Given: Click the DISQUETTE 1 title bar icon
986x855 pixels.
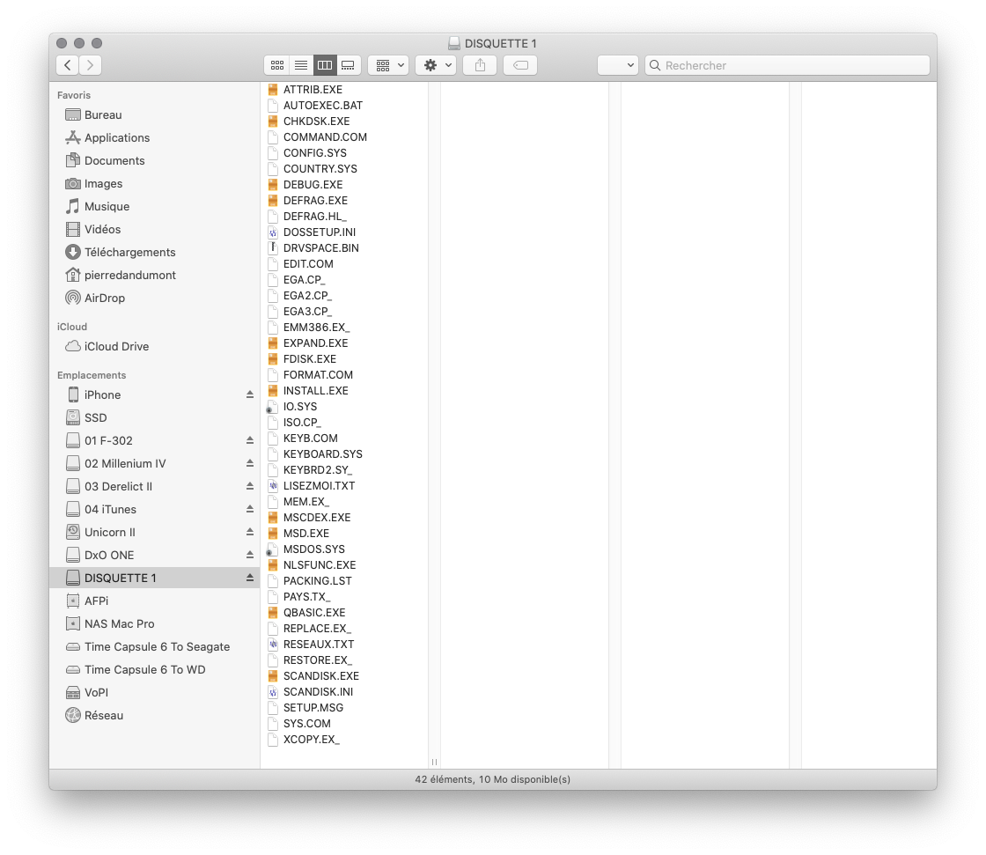Looking at the screenshot, I should point(454,43).
